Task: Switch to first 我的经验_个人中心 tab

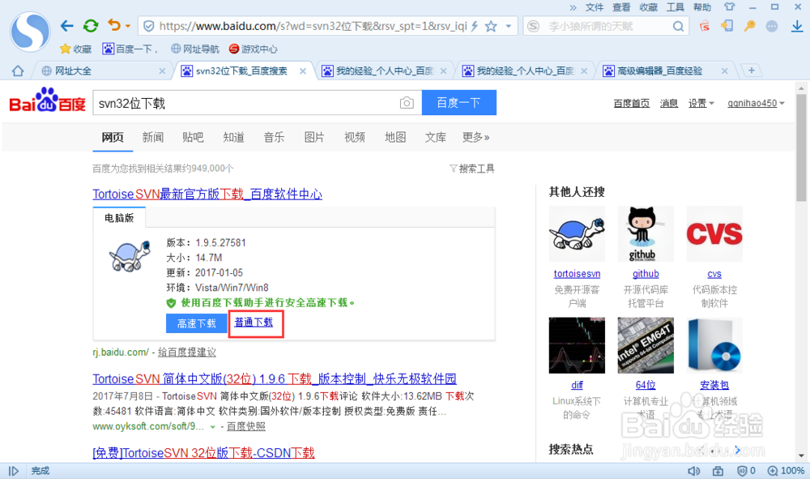Action: click(x=384, y=71)
